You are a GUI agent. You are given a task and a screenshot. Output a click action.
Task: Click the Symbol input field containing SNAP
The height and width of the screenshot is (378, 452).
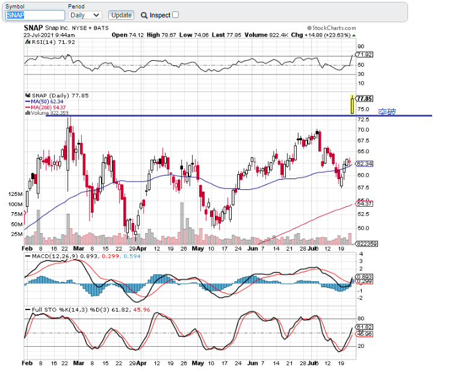35,15
